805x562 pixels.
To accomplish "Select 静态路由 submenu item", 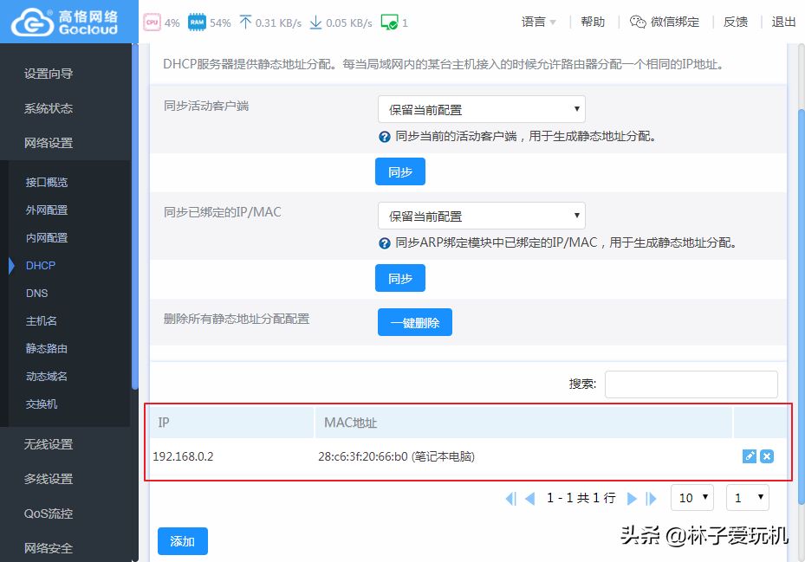I will point(47,348).
